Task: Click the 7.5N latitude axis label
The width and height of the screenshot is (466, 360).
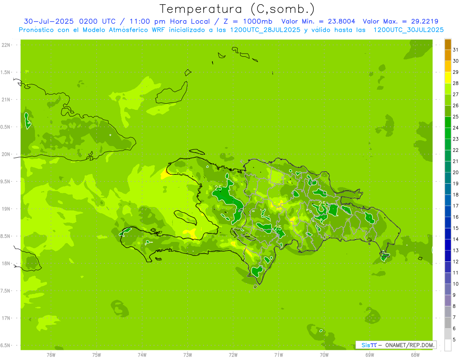Action: click(x=6, y=290)
